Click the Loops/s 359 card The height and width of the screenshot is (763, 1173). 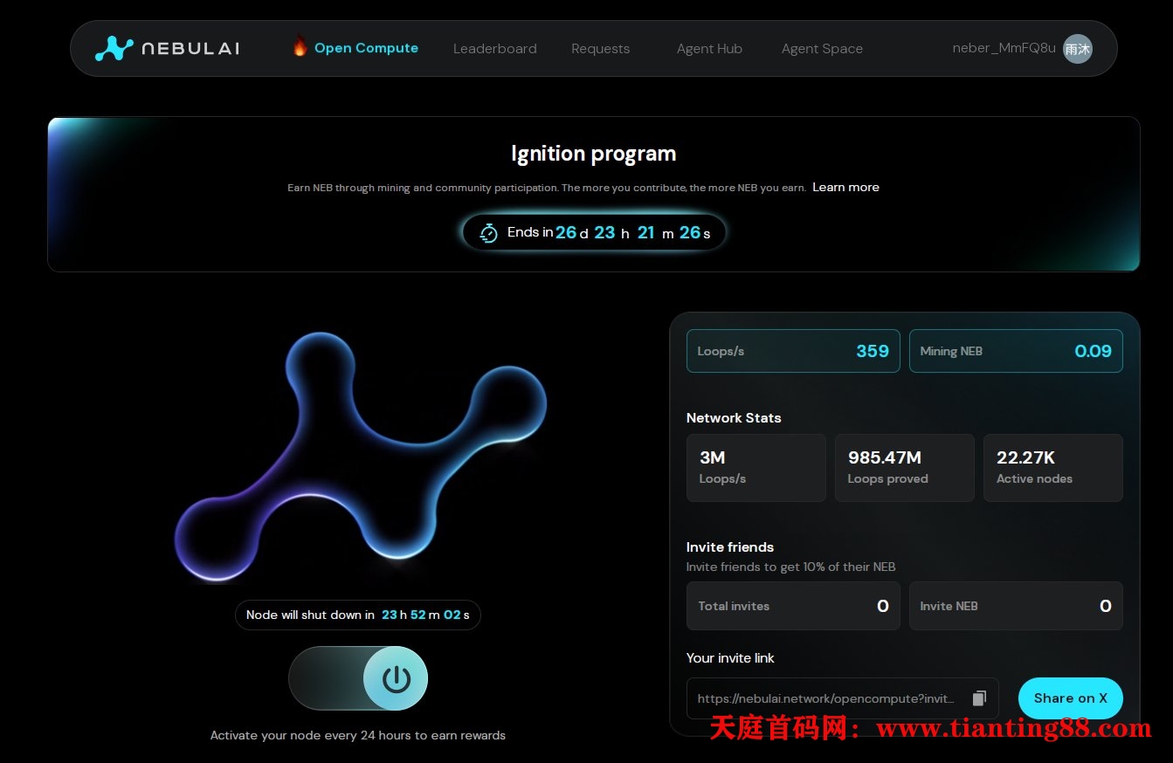pyautogui.click(x=793, y=351)
